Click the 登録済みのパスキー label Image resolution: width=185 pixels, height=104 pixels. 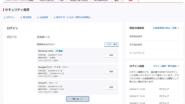tap(47, 44)
